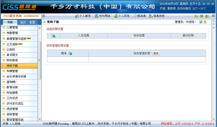Expand the 项目管理 folder
217x127 pixels.
12,109
